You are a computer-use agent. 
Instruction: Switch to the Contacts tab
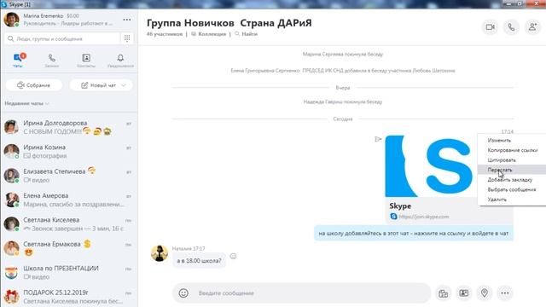click(86, 60)
